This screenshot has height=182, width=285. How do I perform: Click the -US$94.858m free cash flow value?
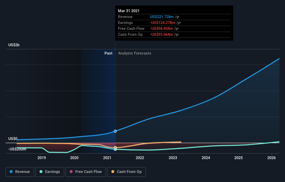[x=161, y=28]
